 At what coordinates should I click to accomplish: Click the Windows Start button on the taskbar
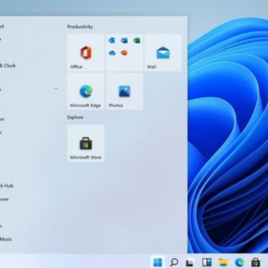click(158, 262)
